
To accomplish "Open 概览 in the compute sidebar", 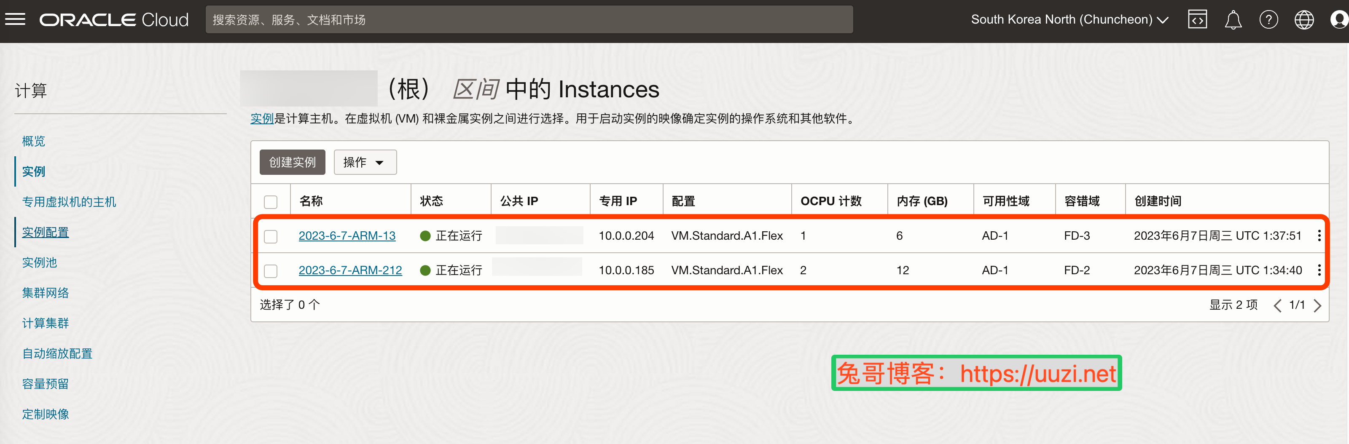I will point(34,142).
